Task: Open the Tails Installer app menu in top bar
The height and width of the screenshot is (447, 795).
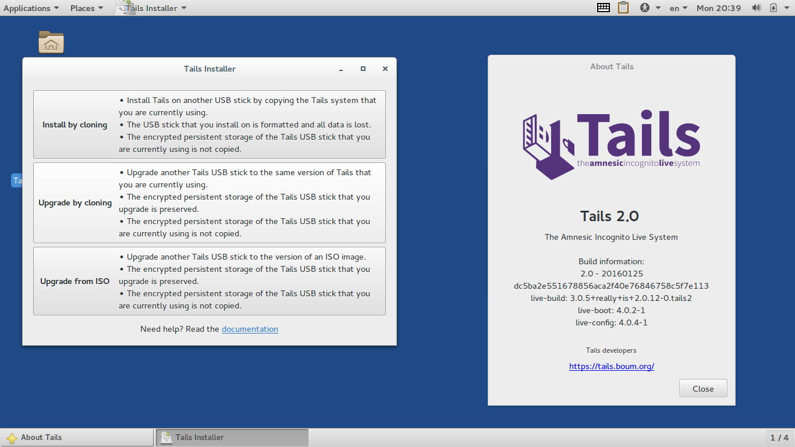Action: click(151, 8)
